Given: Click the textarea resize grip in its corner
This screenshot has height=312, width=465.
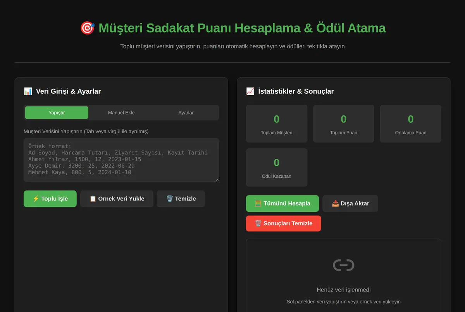Looking at the screenshot, I should (217, 179).
